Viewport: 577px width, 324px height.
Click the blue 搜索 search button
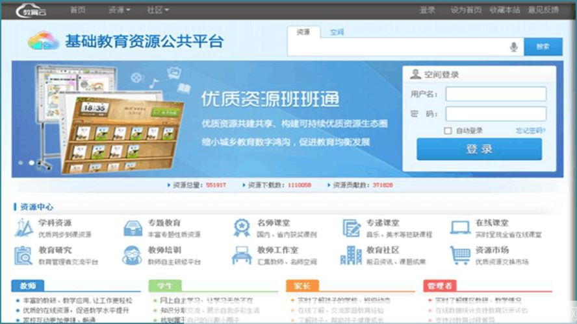543,47
